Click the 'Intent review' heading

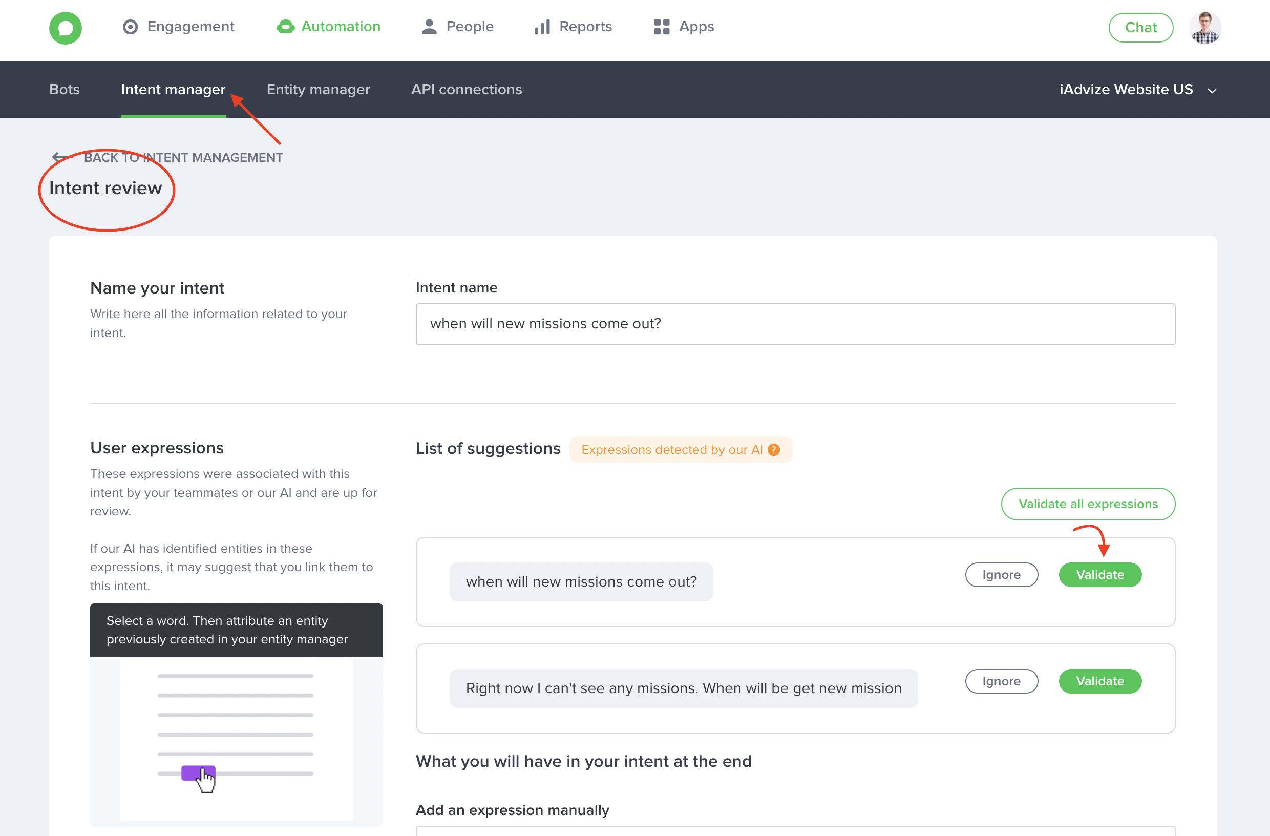pyautogui.click(x=105, y=188)
